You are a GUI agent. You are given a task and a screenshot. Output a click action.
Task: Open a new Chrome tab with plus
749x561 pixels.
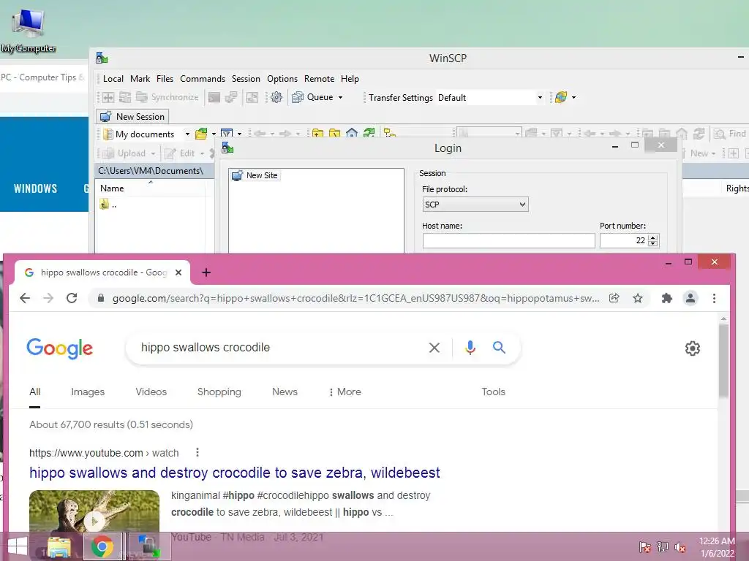(206, 272)
